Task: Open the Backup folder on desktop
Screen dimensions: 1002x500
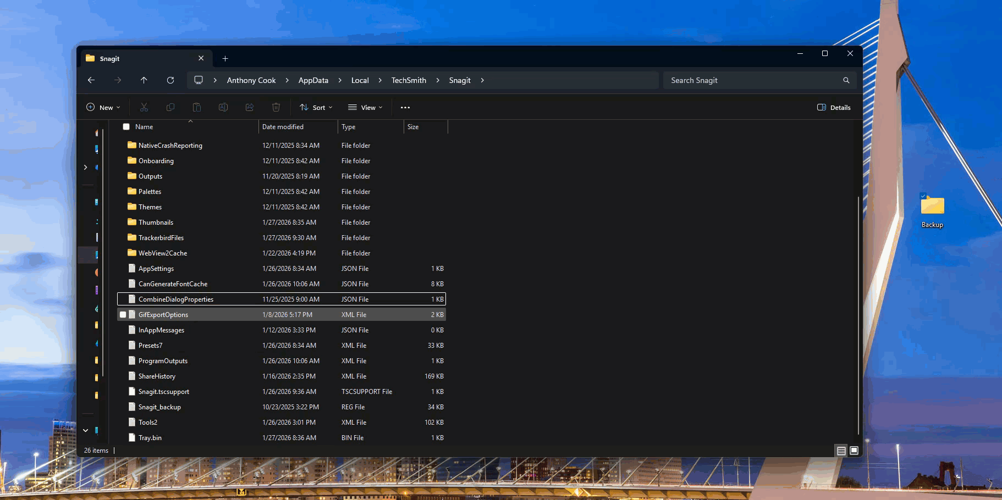Action: pyautogui.click(x=932, y=207)
